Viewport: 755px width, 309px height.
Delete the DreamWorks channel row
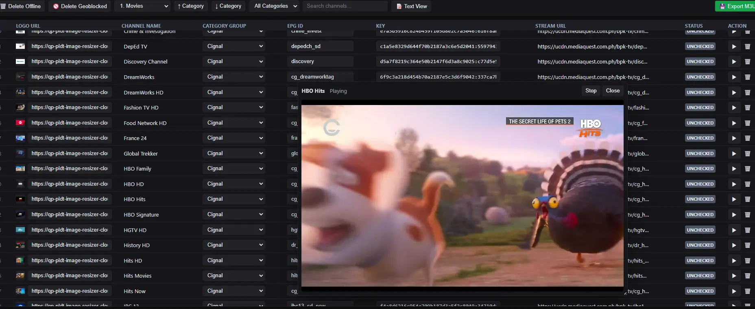click(747, 77)
